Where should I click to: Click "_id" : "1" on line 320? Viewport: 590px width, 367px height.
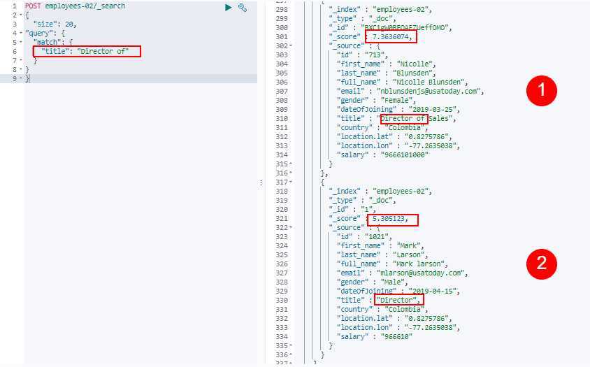click(x=350, y=209)
